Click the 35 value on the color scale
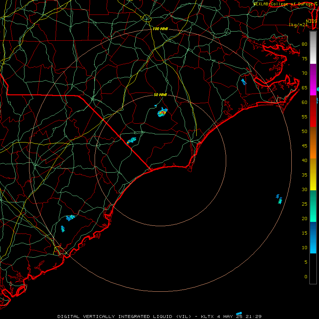The width and height of the screenshot is (319, 319). pyautogui.click(x=304, y=175)
